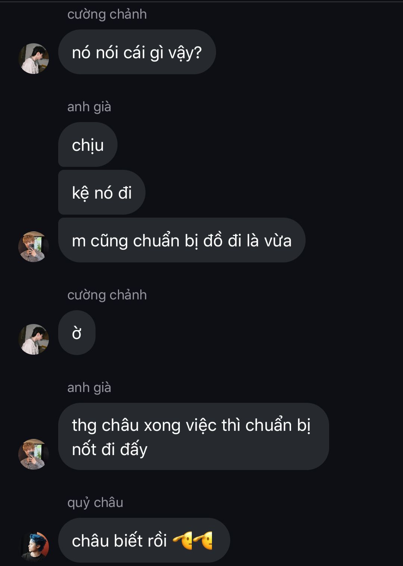
Task: Tap the second saluting emoji at bubble end
Action: pyautogui.click(x=203, y=540)
